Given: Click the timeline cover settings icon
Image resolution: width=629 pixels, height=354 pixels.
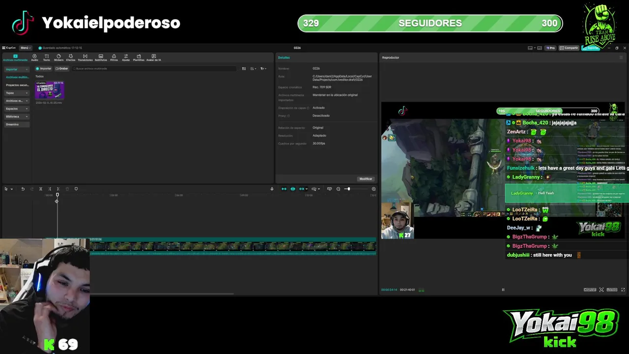Looking at the screenshot, I should click(x=329, y=189).
